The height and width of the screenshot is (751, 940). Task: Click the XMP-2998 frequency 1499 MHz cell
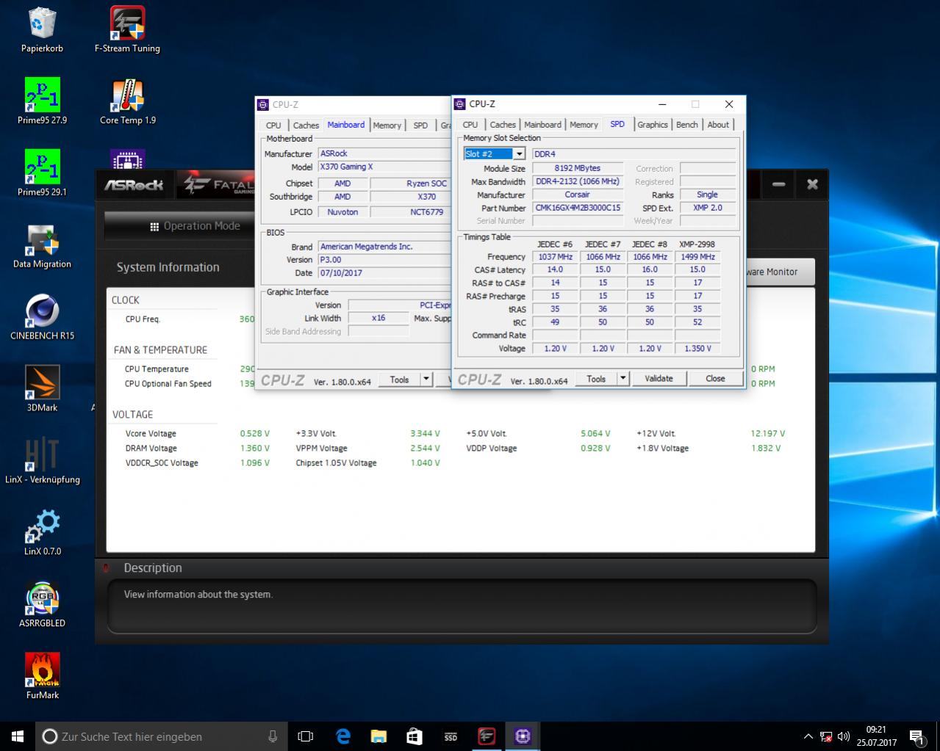point(697,257)
